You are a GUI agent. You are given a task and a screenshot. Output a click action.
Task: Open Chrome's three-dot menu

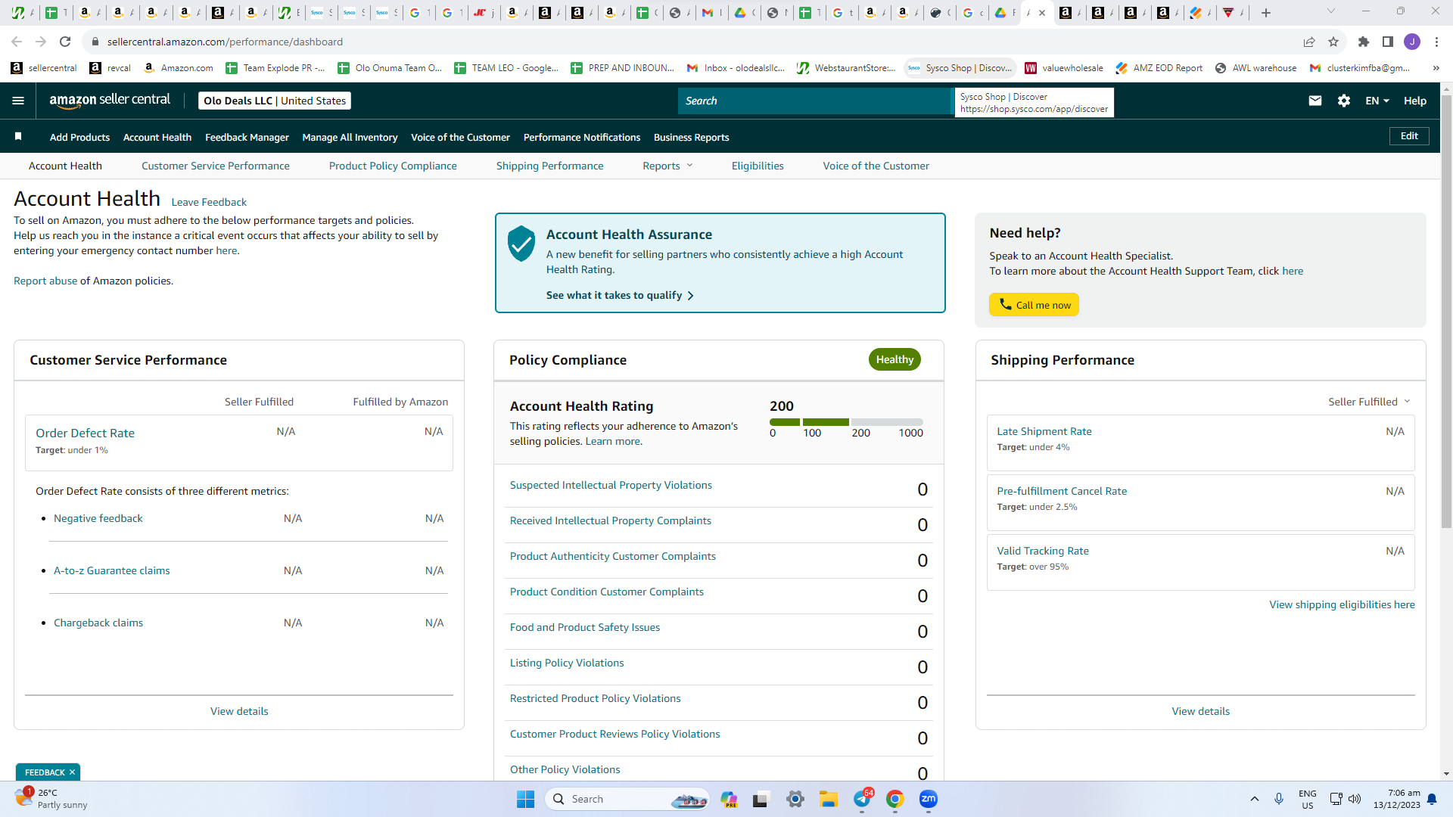[1436, 42]
